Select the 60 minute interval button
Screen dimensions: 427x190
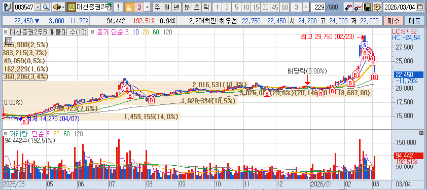[x=285, y=8]
